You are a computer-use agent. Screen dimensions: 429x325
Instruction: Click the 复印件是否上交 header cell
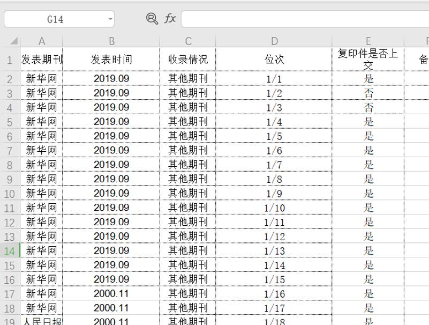click(368, 60)
